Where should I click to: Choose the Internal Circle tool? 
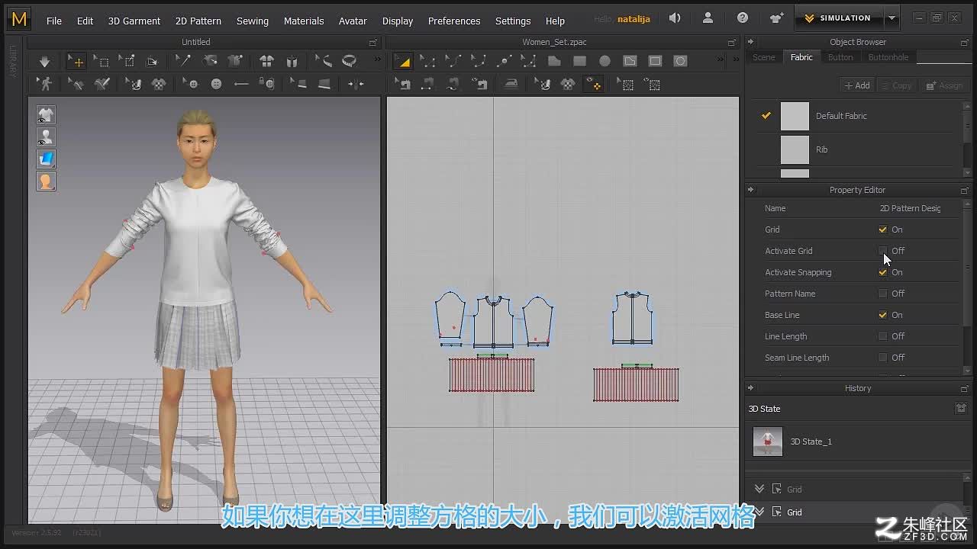680,61
